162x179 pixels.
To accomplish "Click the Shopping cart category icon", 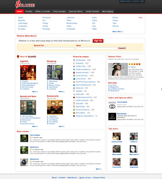I will [74, 63].
